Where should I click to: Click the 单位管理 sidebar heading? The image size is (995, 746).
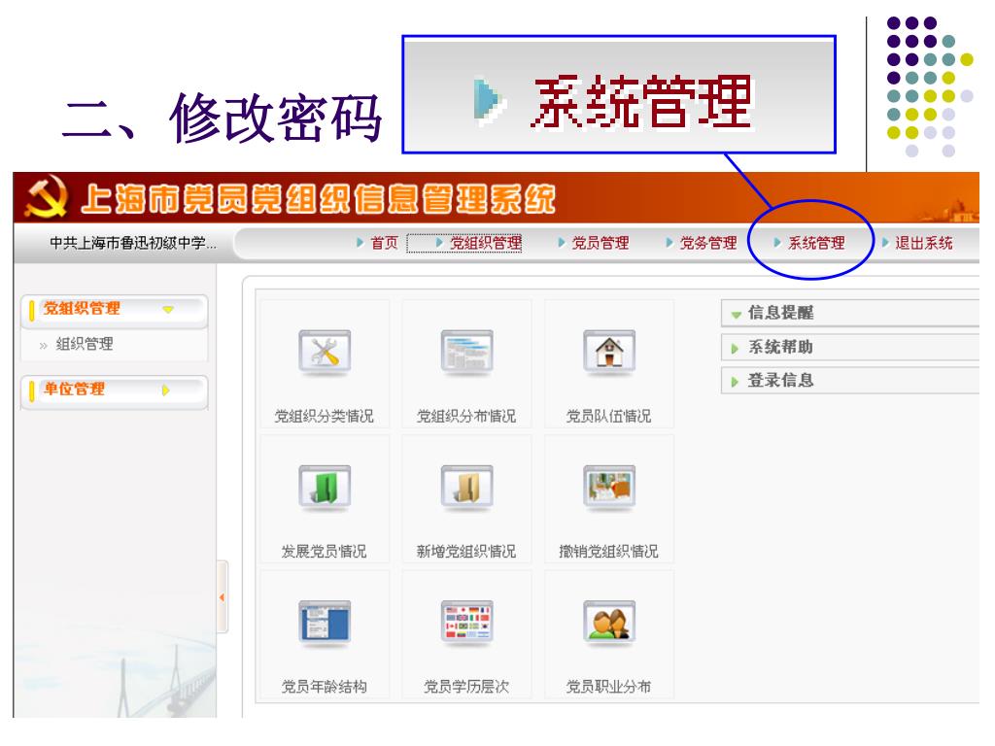click(74, 390)
